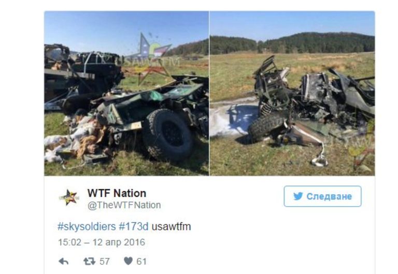Open the right photo of burned wreck
The height and width of the screenshot is (274, 398).
coord(292,93)
